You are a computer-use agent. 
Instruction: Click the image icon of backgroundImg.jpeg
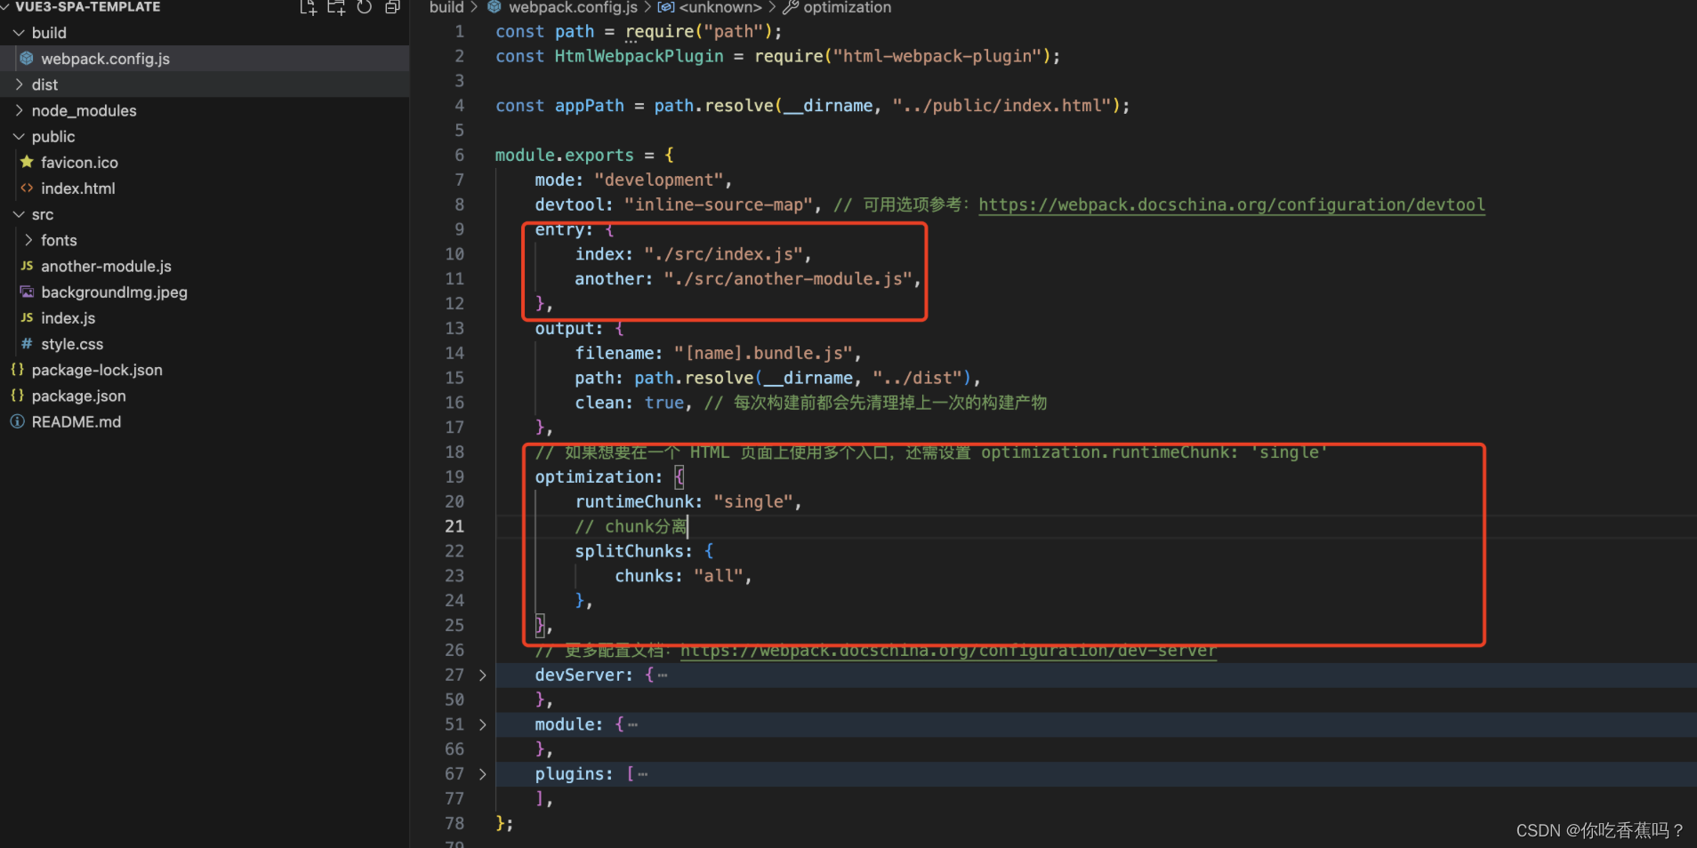[27, 292]
